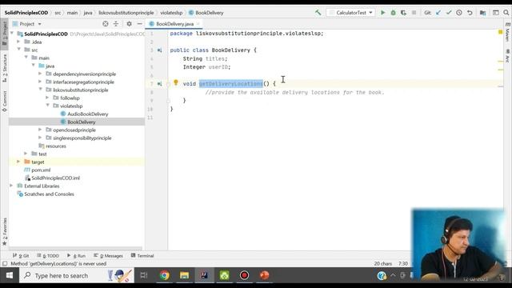Run with coverage icon in toolbar
Image resolution: width=512 pixels, height=288 pixels.
tap(403, 13)
